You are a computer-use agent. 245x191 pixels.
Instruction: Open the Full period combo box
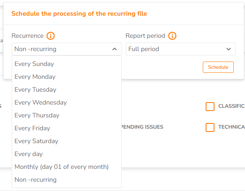(181, 49)
